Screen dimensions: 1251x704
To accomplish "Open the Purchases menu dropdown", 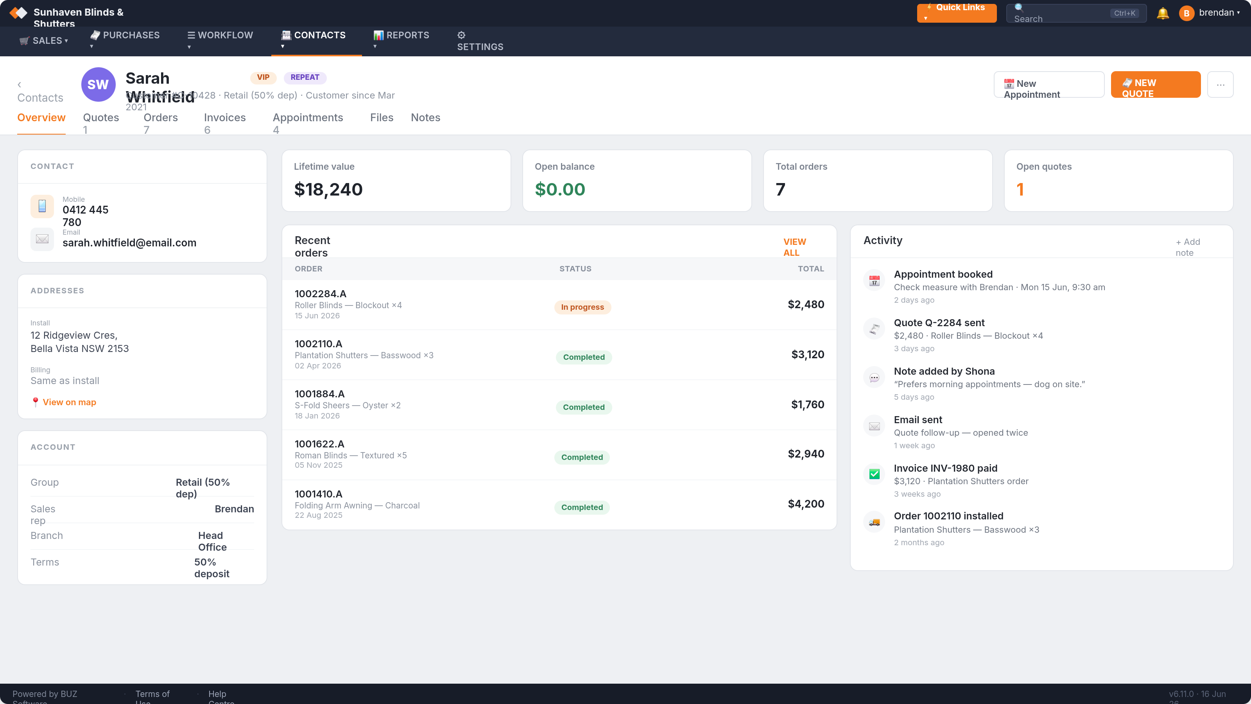I will click(125, 40).
